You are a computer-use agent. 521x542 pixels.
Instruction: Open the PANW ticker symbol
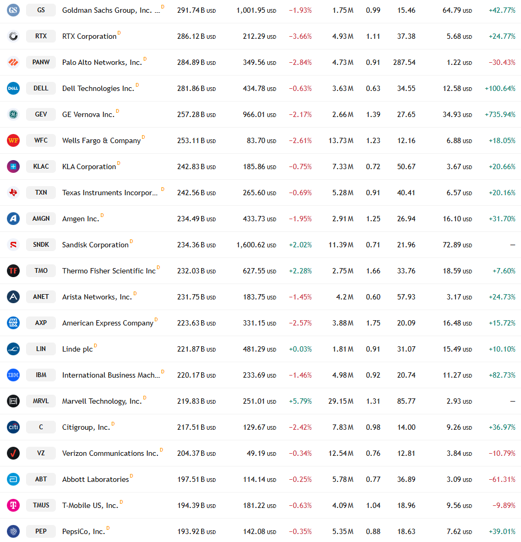pos(41,62)
